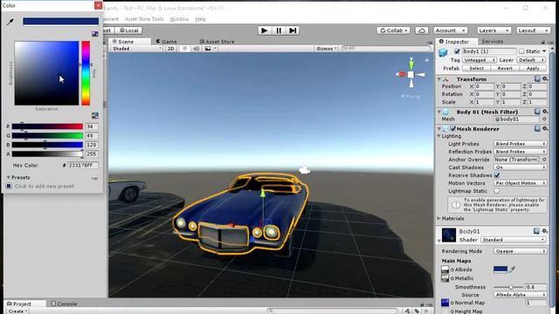Click the prefab Revert button
The width and height of the screenshot is (559, 314).
[x=505, y=68]
